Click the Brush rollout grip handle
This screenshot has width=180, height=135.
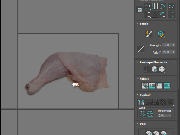(x=174, y=23)
